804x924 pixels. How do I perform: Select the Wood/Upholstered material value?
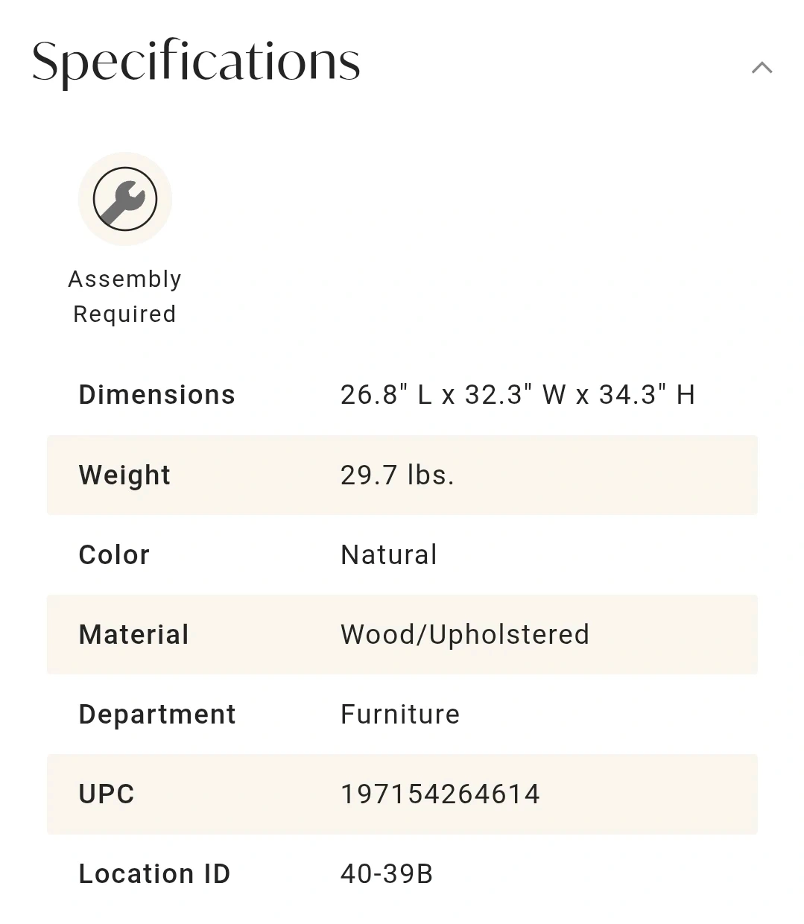pos(465,635)
